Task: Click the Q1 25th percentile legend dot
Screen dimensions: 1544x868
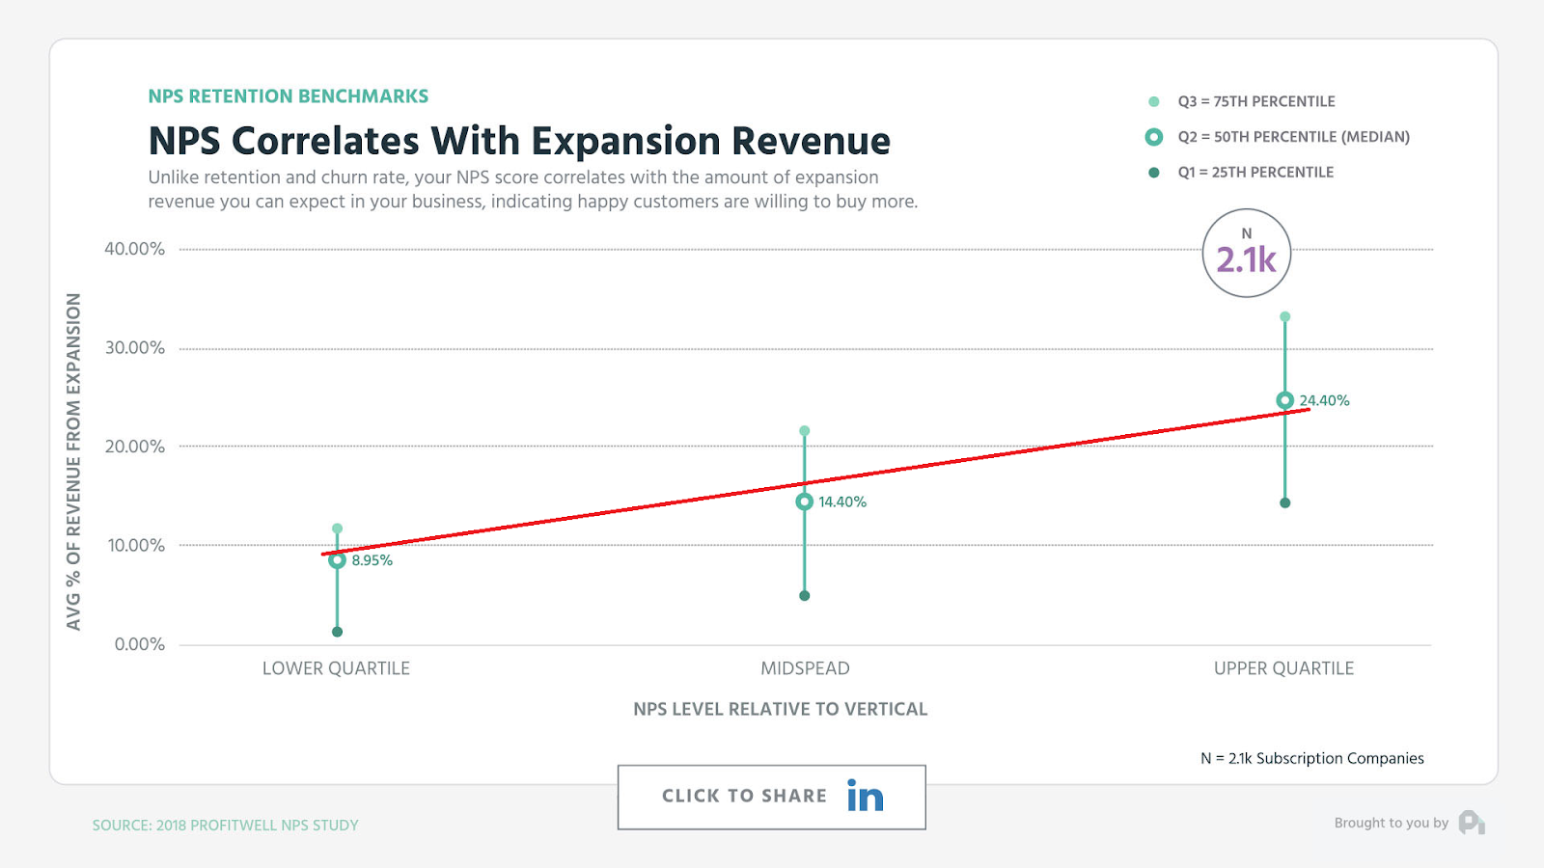Action: pos(1153,173)
